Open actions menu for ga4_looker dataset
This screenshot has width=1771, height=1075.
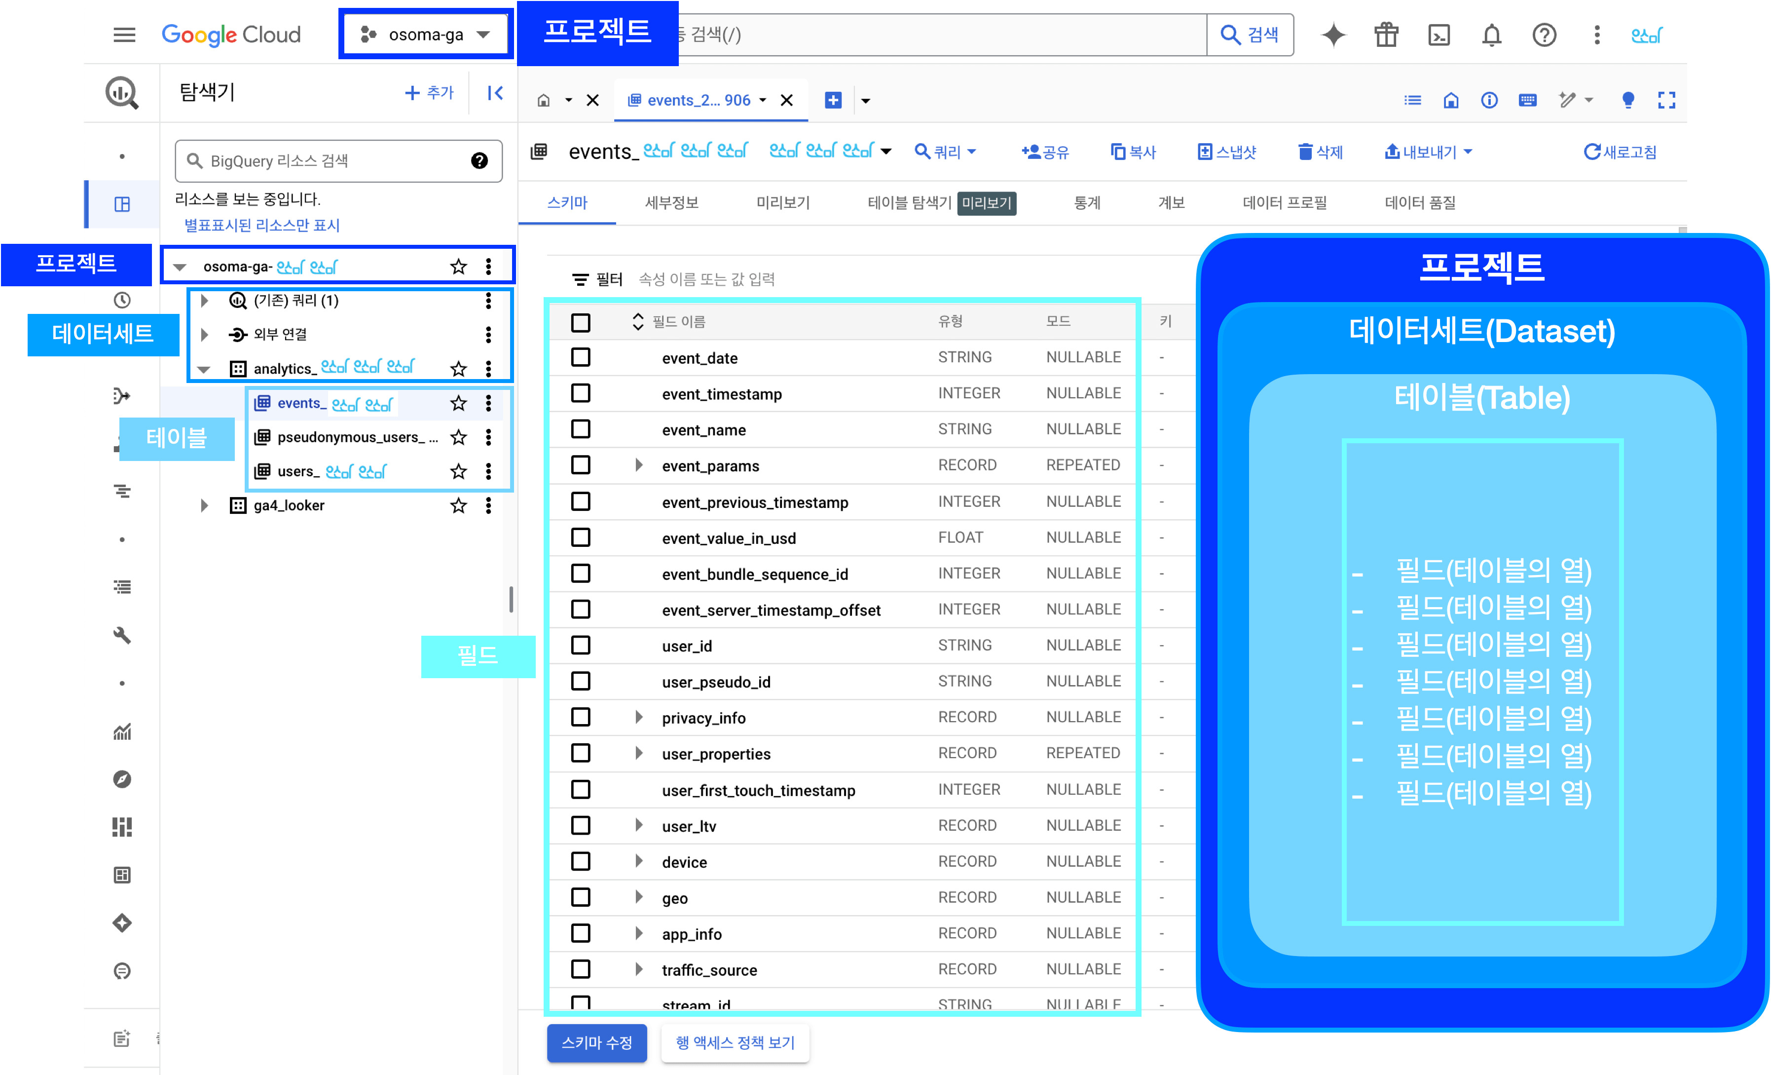pos(489,505)
